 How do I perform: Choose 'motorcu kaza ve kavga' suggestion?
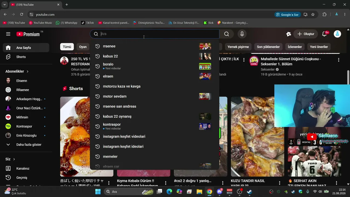click(x=154, y=86)
